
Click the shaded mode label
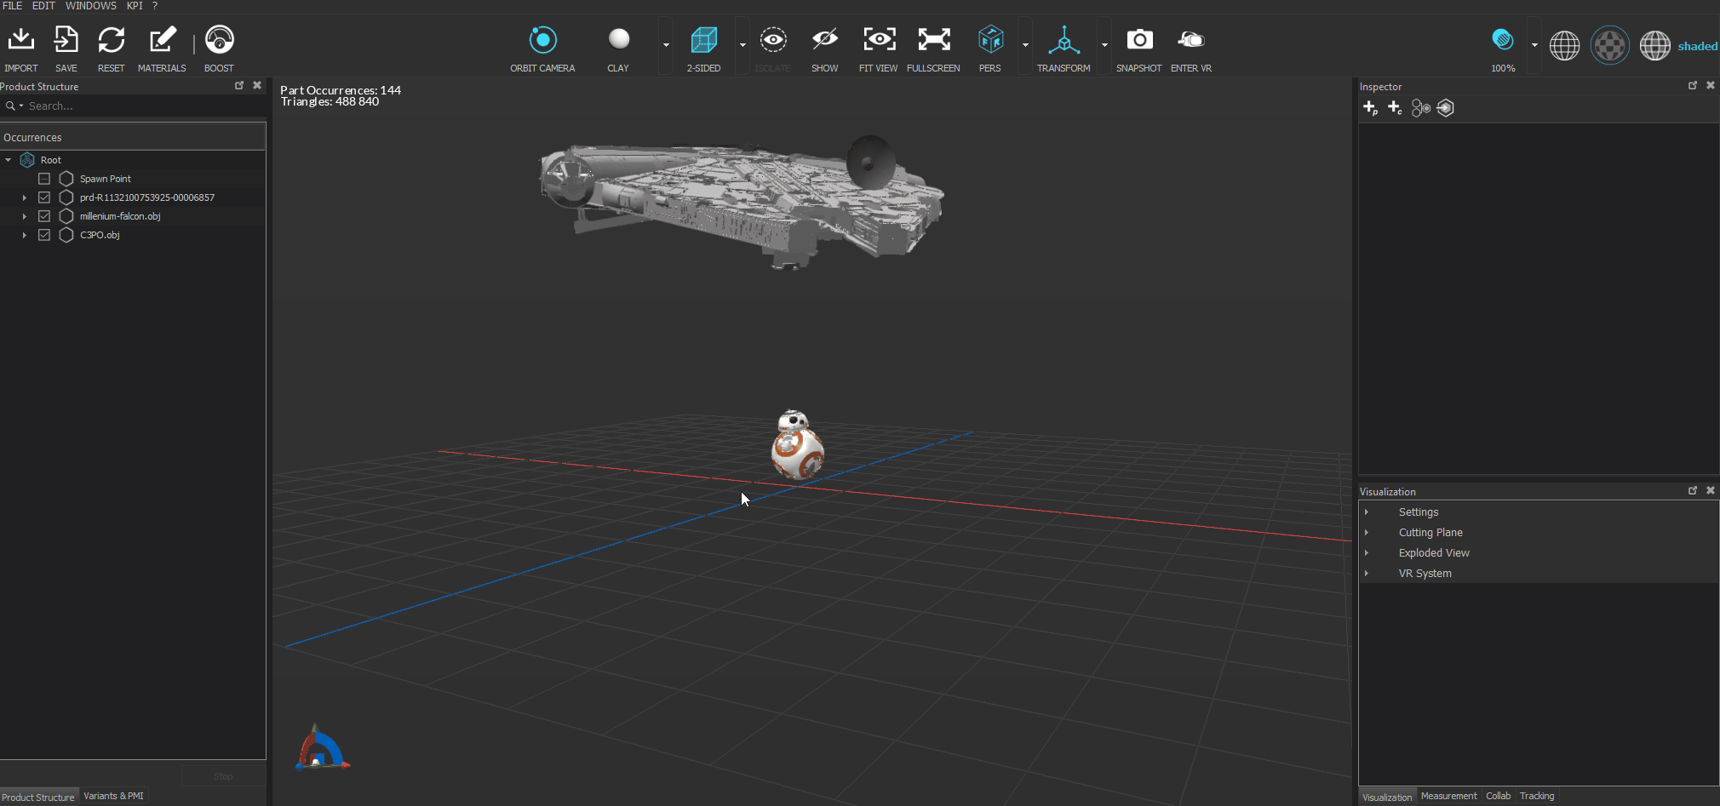(x=1697, y=46)
